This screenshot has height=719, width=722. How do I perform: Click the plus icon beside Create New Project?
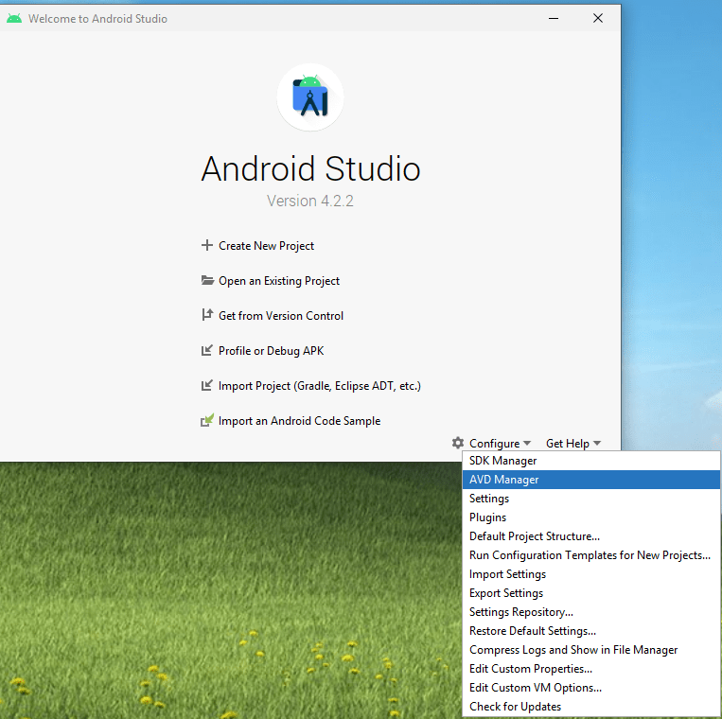(x=206, y=245)
